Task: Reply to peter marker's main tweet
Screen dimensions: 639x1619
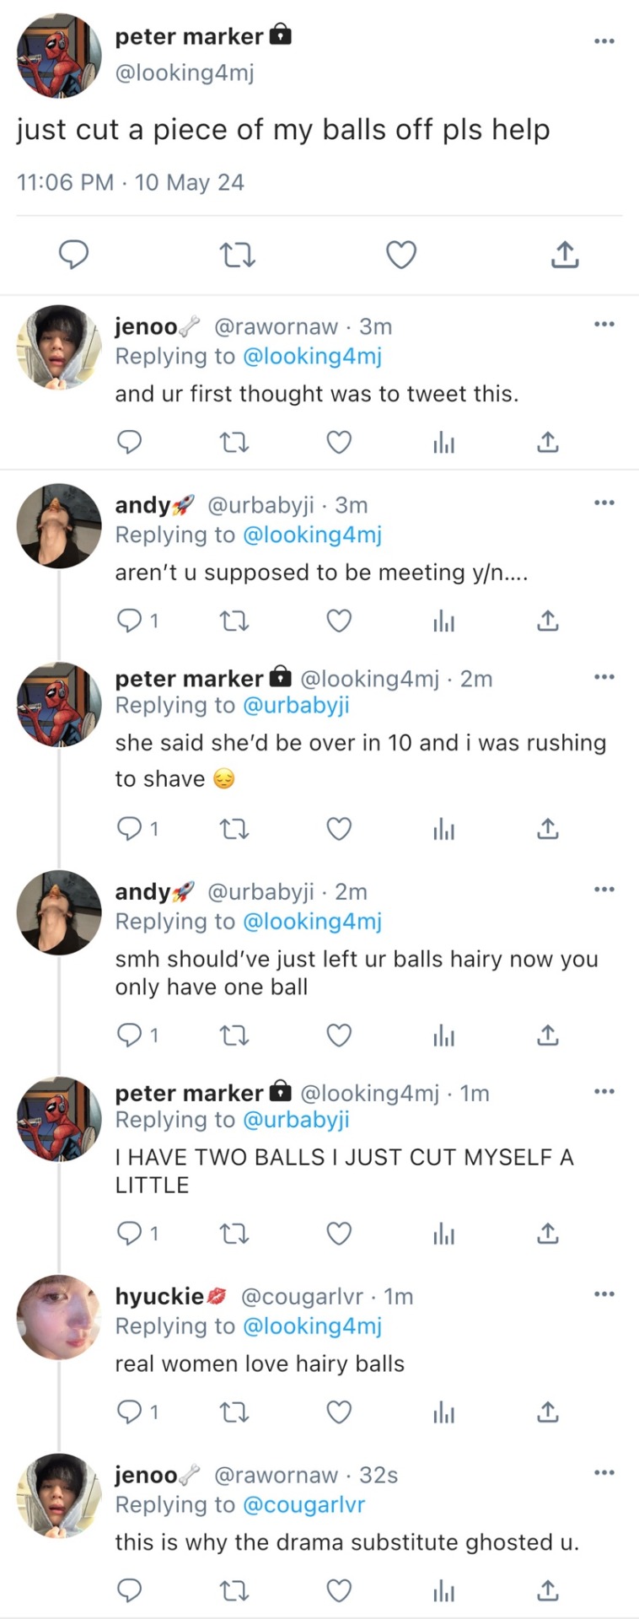Action: [x=73, y=254]
